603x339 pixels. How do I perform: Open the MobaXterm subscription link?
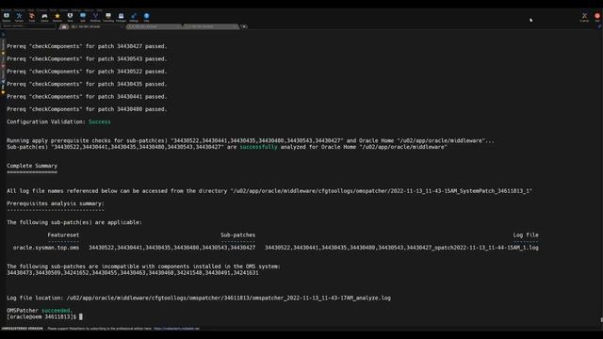point(176,329)
